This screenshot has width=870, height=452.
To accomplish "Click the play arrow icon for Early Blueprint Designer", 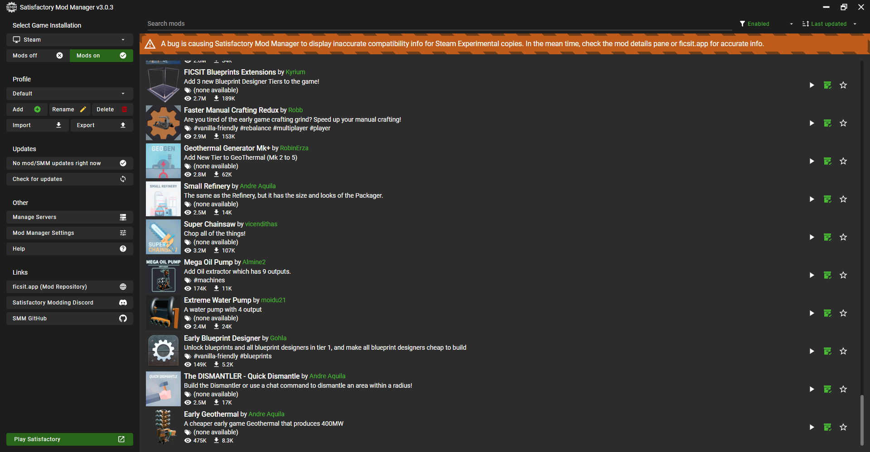I will click(x=812, y=351).
